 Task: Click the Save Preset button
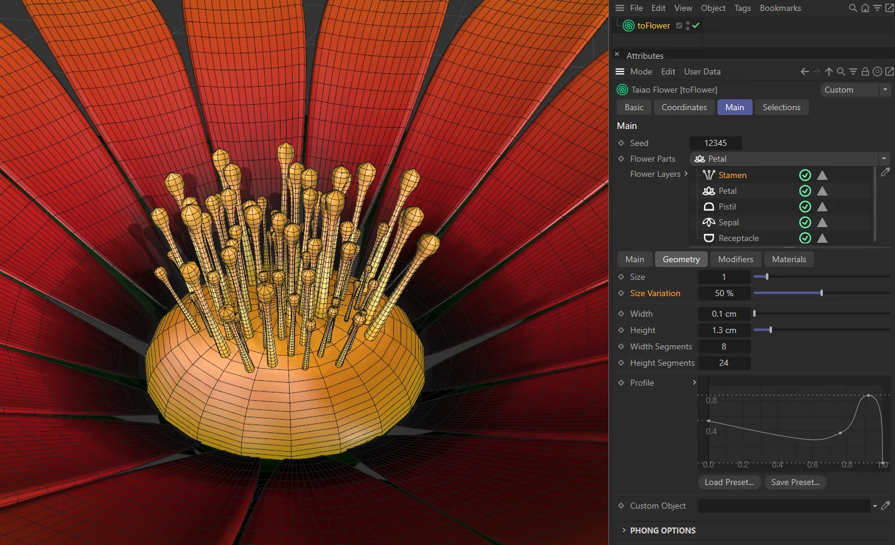coord(796,482)
